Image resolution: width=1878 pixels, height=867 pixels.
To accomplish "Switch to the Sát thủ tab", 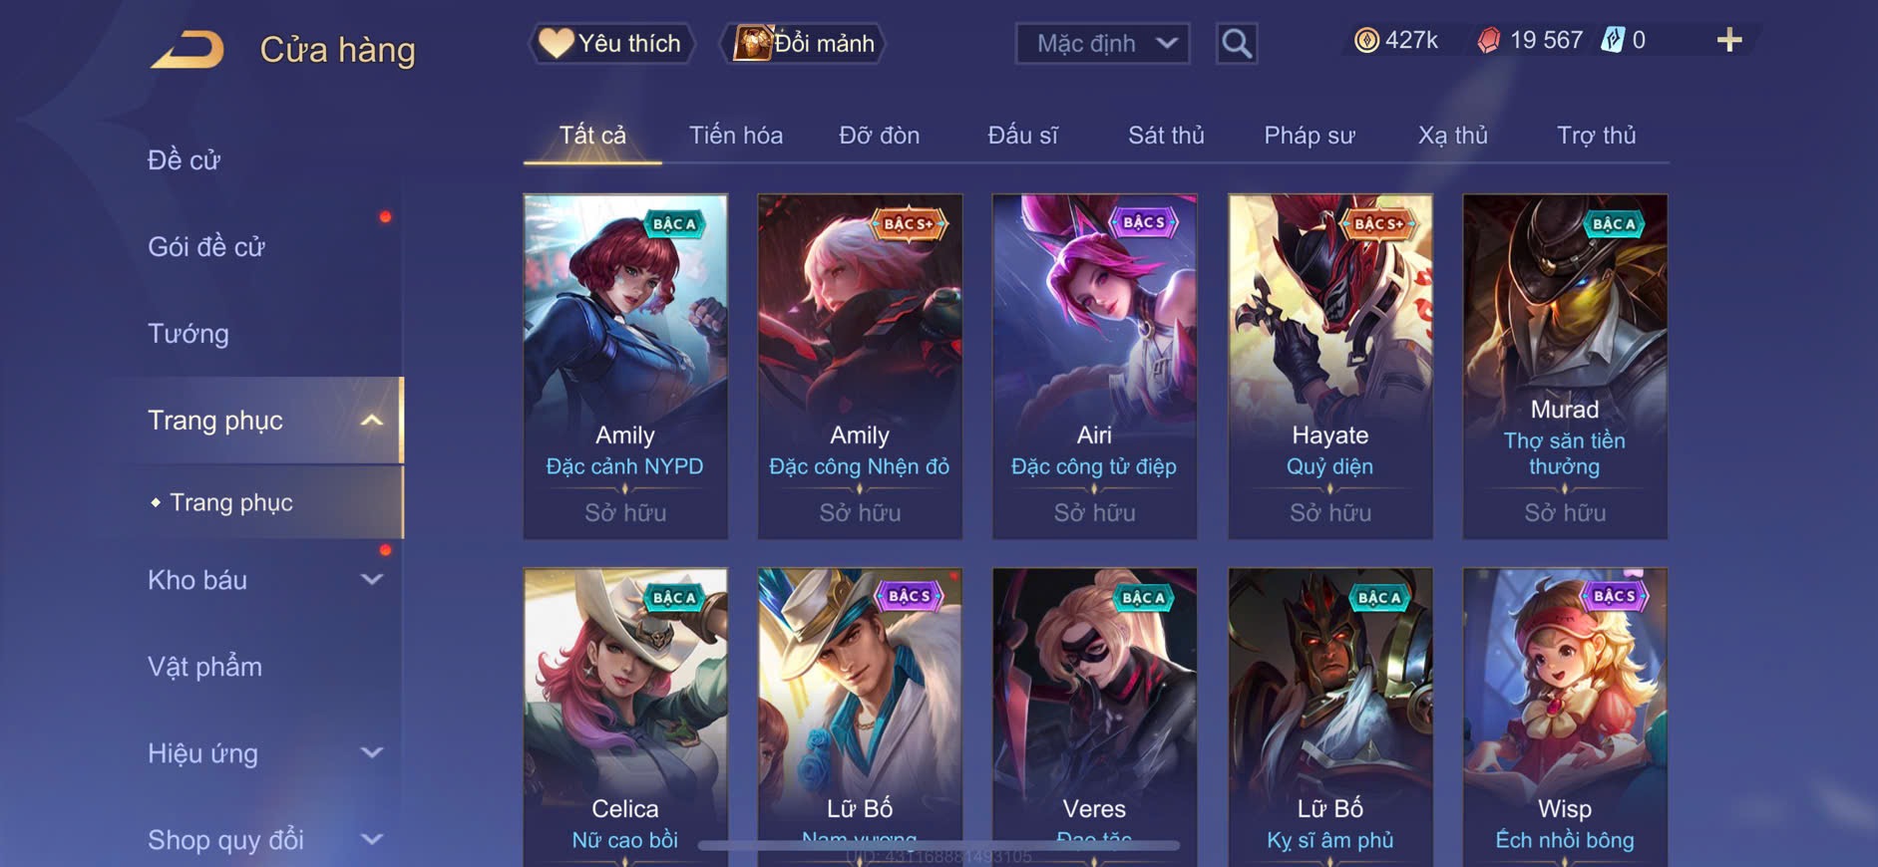I will [x=1166, y=135].
